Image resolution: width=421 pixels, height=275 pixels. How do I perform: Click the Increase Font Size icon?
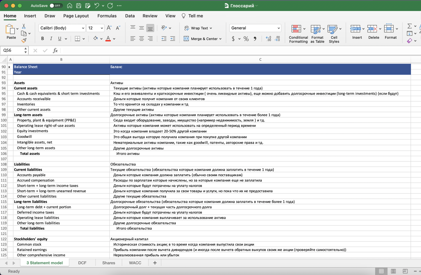pos(109,28)
